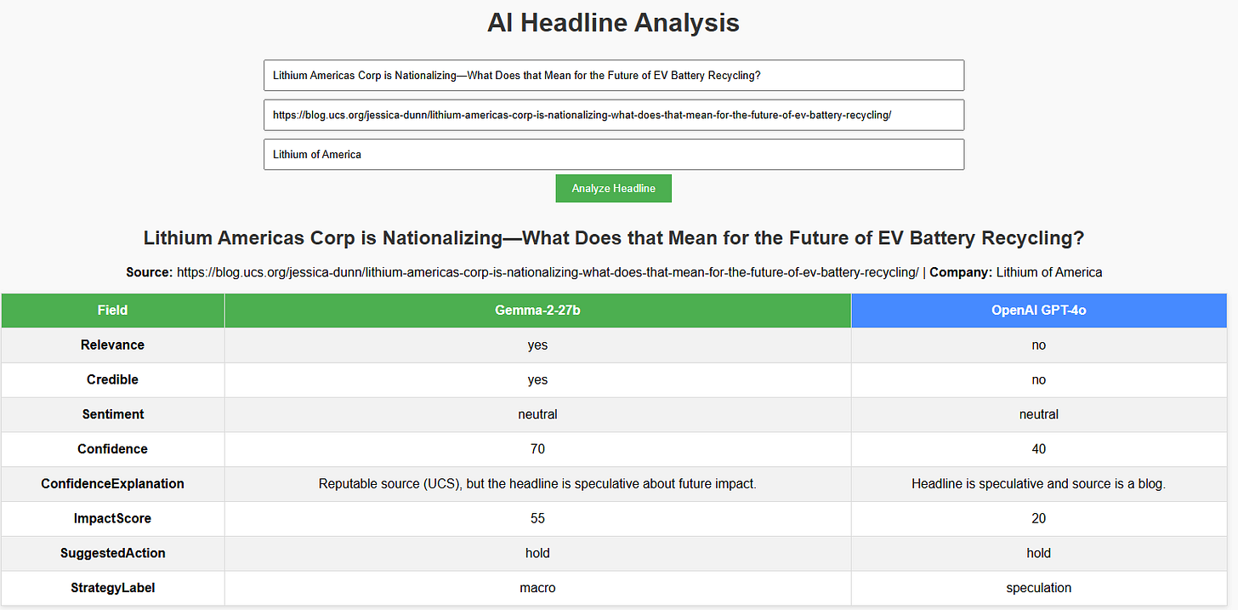
Task: Click the bold result headline above the table
Action: (613, 238)
